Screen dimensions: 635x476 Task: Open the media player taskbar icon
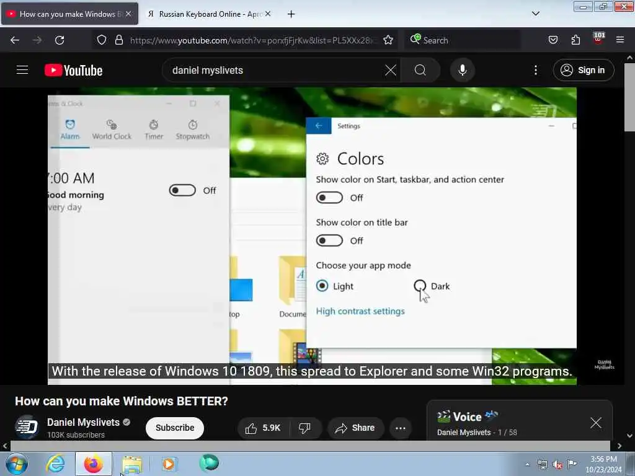[x=169, y=464]
